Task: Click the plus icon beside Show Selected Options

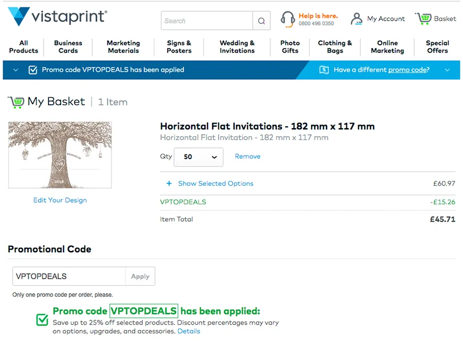Action: (169, 184)
